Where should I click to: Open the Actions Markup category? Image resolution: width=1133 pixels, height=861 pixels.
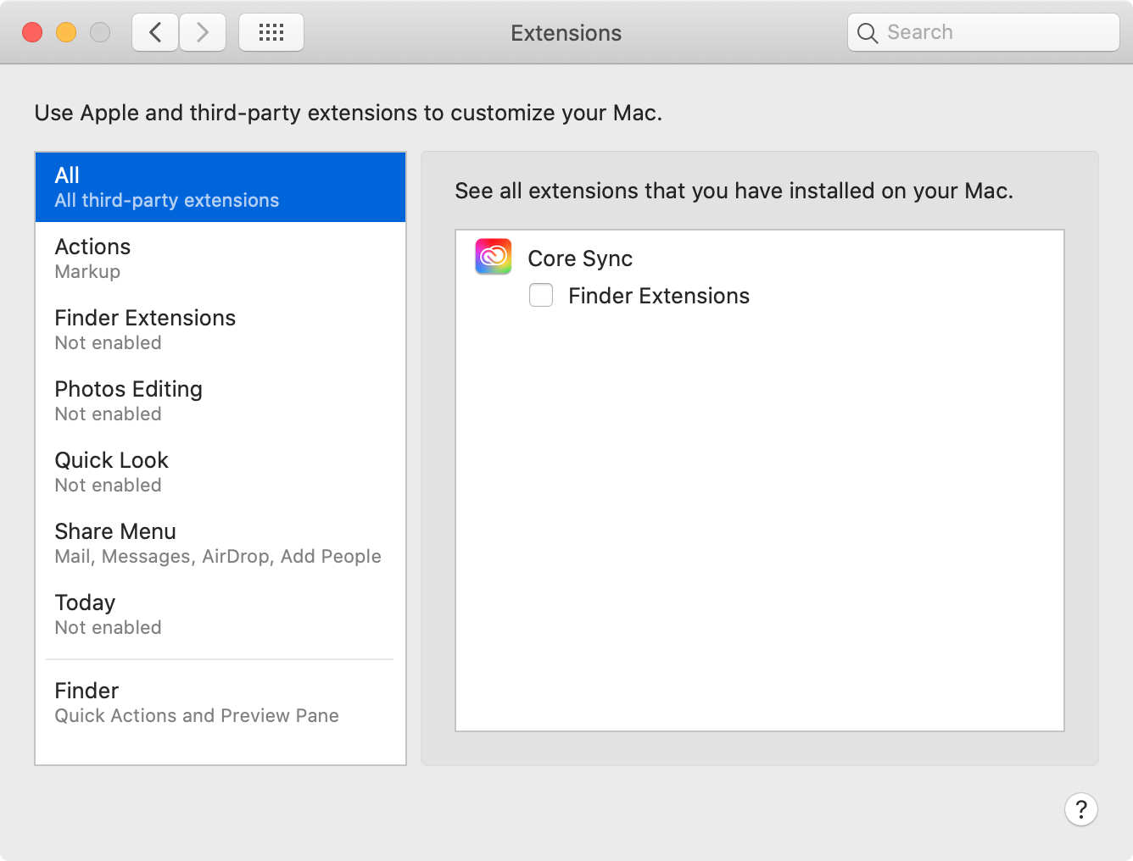[220, 258]
